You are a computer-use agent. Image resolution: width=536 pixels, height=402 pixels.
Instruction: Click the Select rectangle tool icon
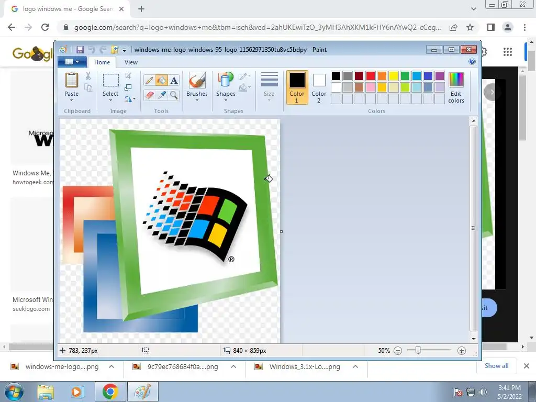pos(111,81)
